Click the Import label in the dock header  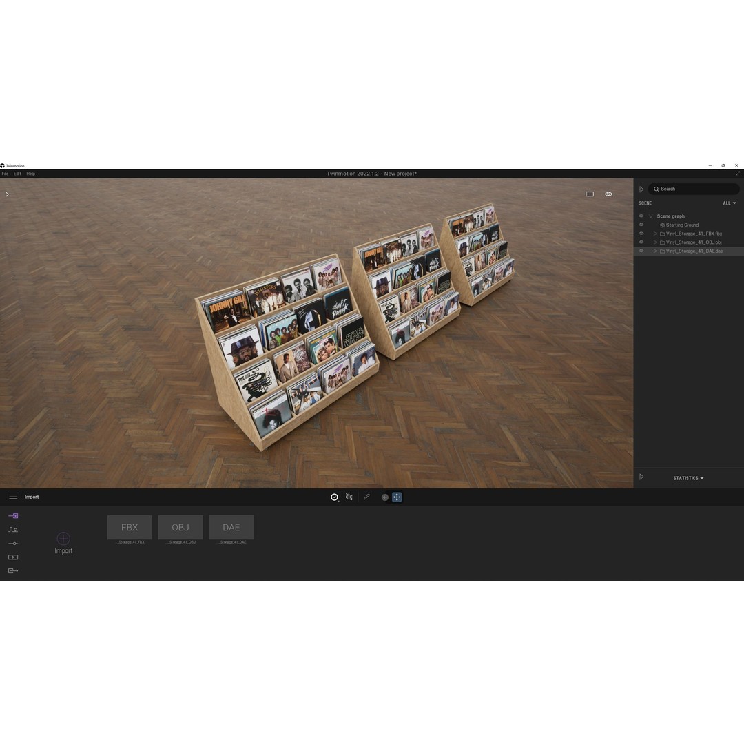tap(32, 497)
